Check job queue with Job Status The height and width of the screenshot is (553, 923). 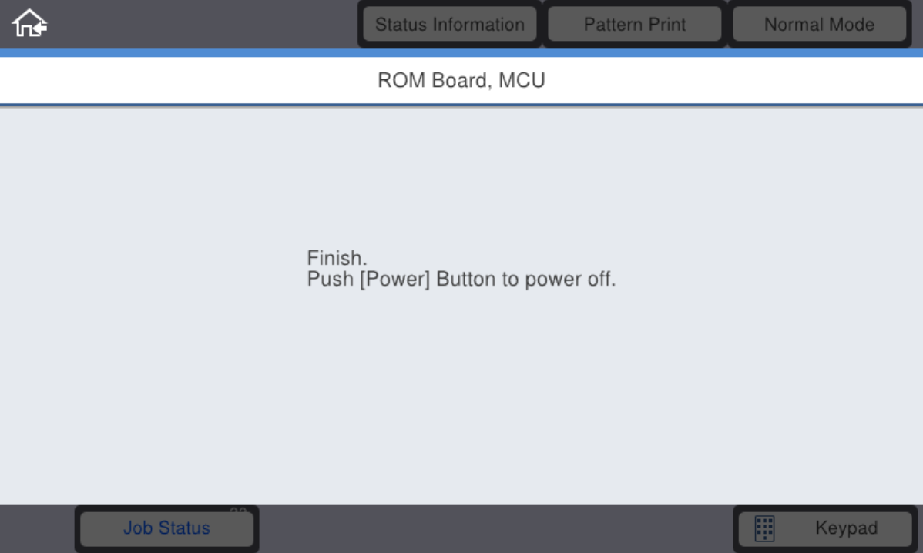click(166, 528)
